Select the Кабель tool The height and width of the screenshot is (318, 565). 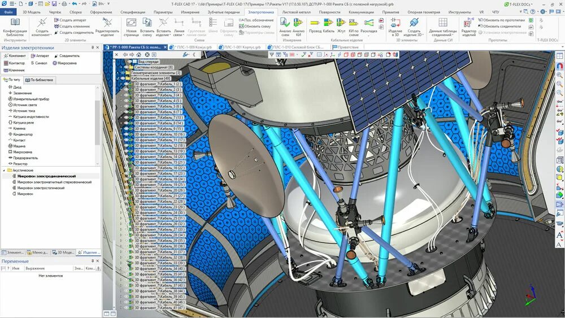coord(328,26)
